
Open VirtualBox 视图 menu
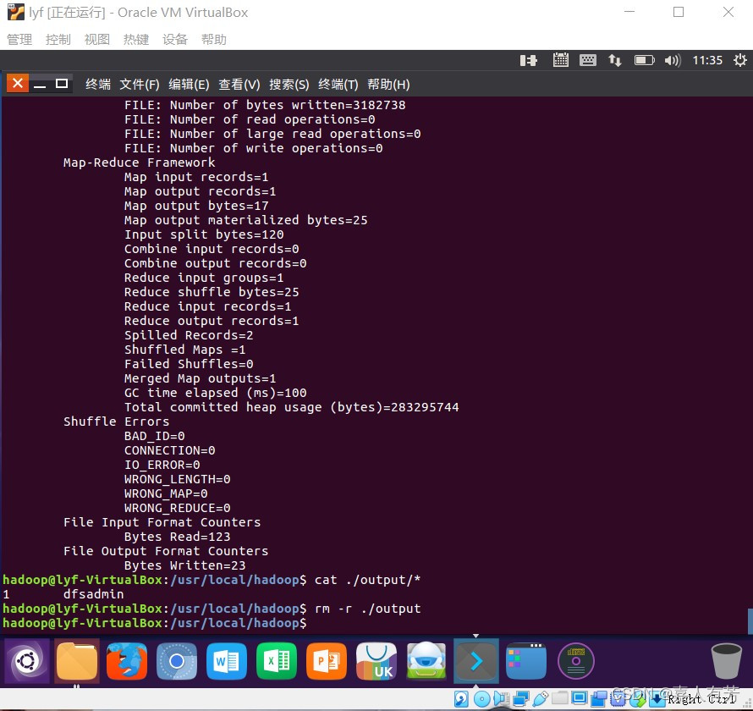click(97, 40)
